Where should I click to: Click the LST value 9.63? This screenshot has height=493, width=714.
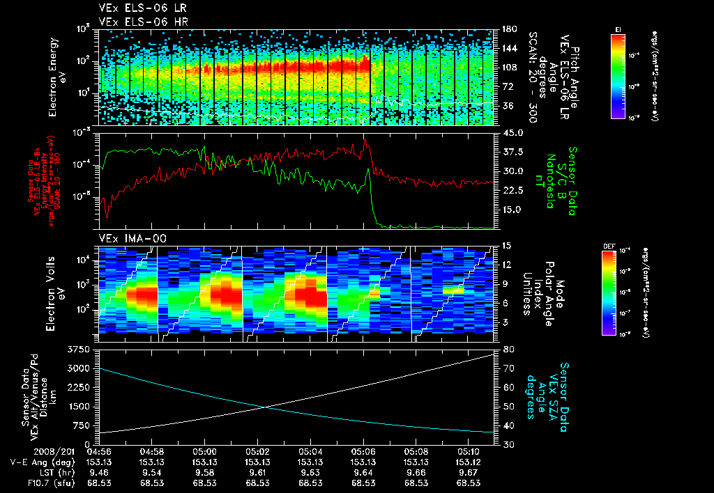(310, 473)
